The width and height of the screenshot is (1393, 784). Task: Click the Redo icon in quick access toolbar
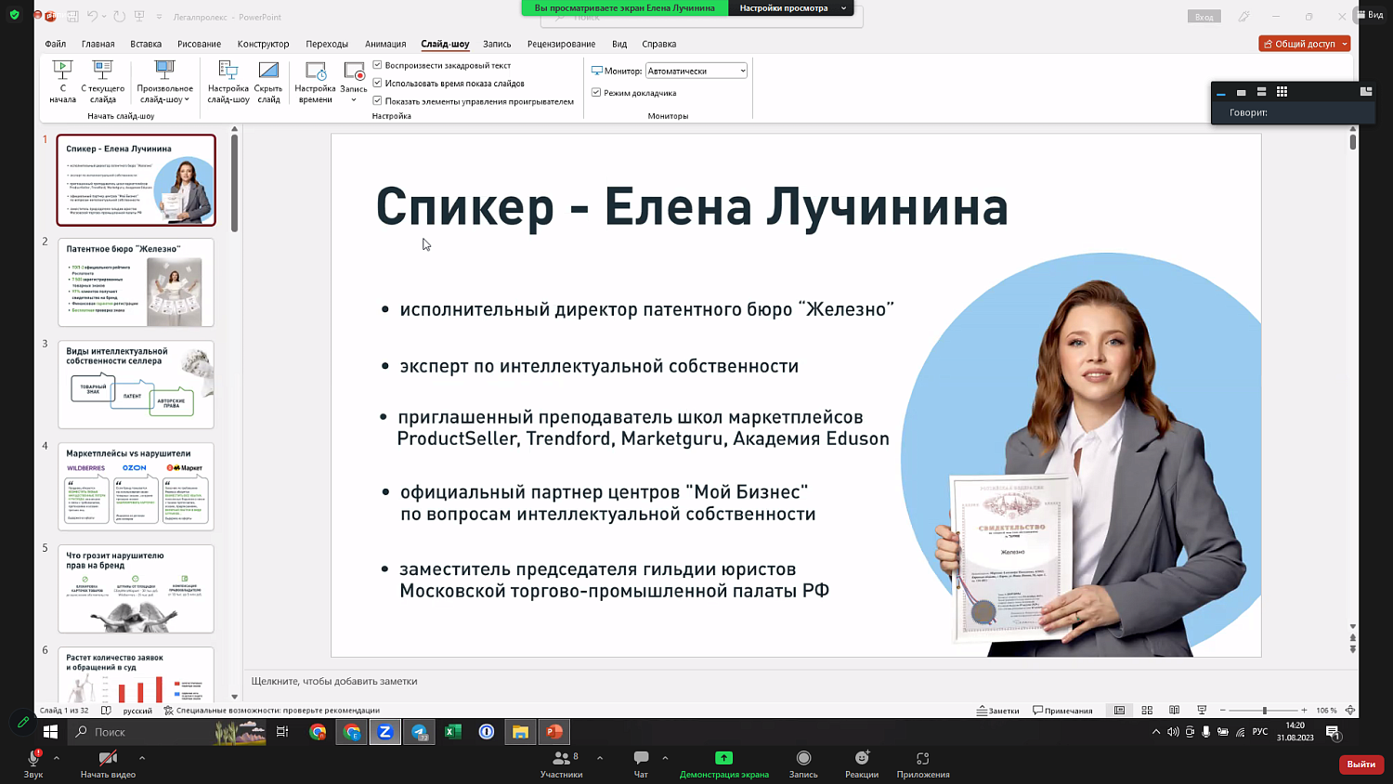coord(120,17)
